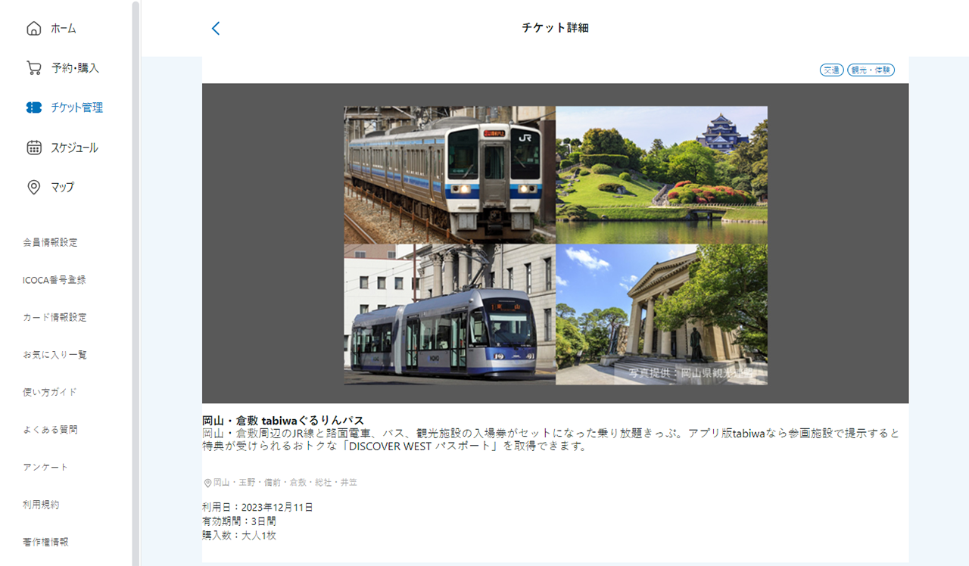Image resolution: width=969 pixels, height=566 pixels.
Task: Click the ticket management icon
Action: click(33, 108)
